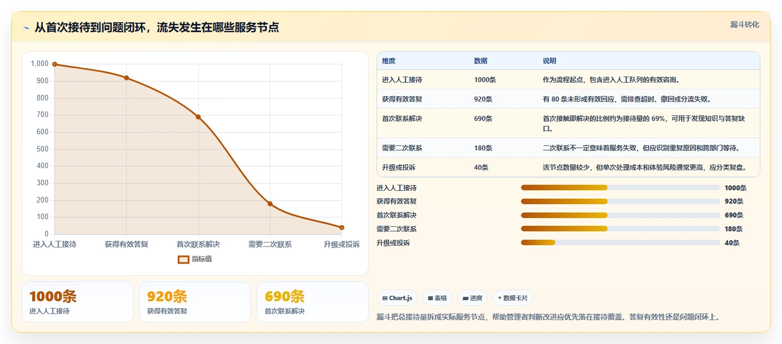The image size is (782, 344).
Task: Click the 进入人工接待 progress bar
Action: tap(620, 188)
